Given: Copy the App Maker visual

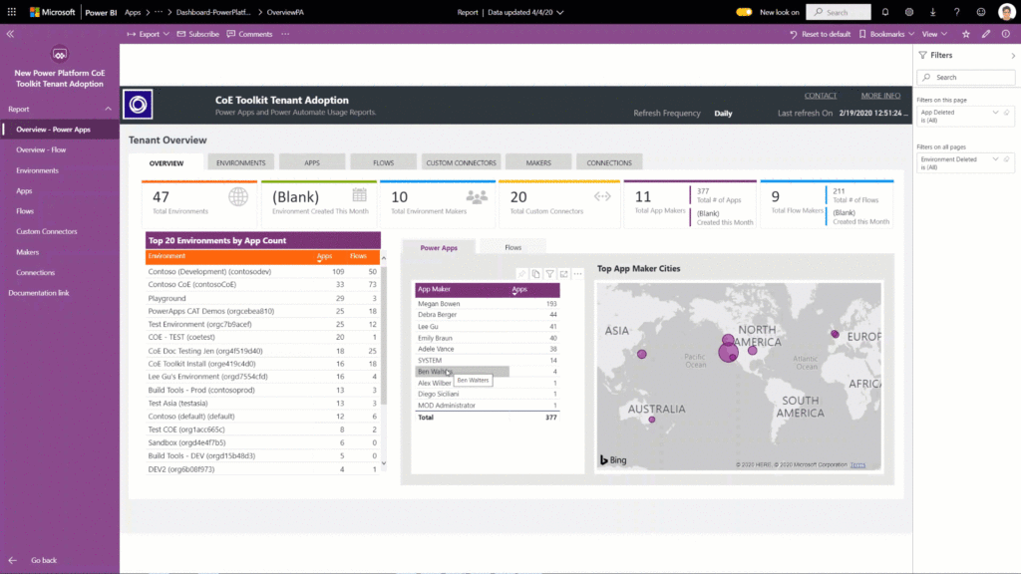Looking at the screenshot, I should [535, 274].
